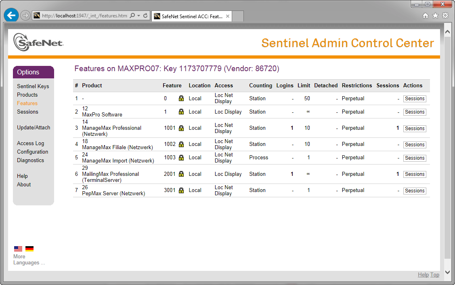Click the site favicon in the address bar
455x285 pixels.
pyautogui.click(x=37, y=15)
